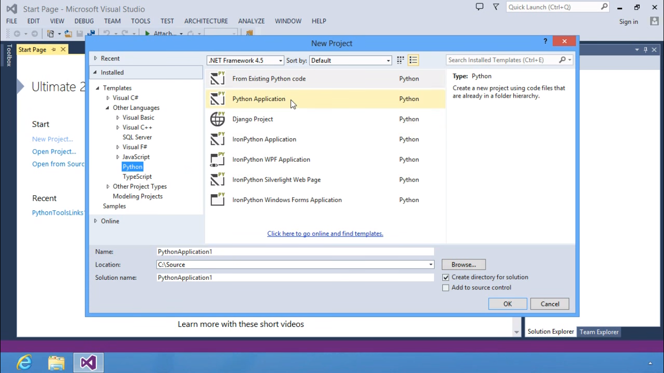Click the Browse button for project location
Viewport: 664px width, 373px height.
click(463, 264)
